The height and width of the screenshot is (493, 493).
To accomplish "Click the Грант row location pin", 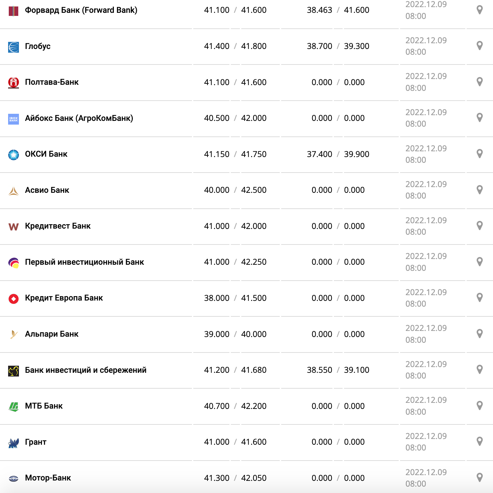I will click(x=479, y=441).
